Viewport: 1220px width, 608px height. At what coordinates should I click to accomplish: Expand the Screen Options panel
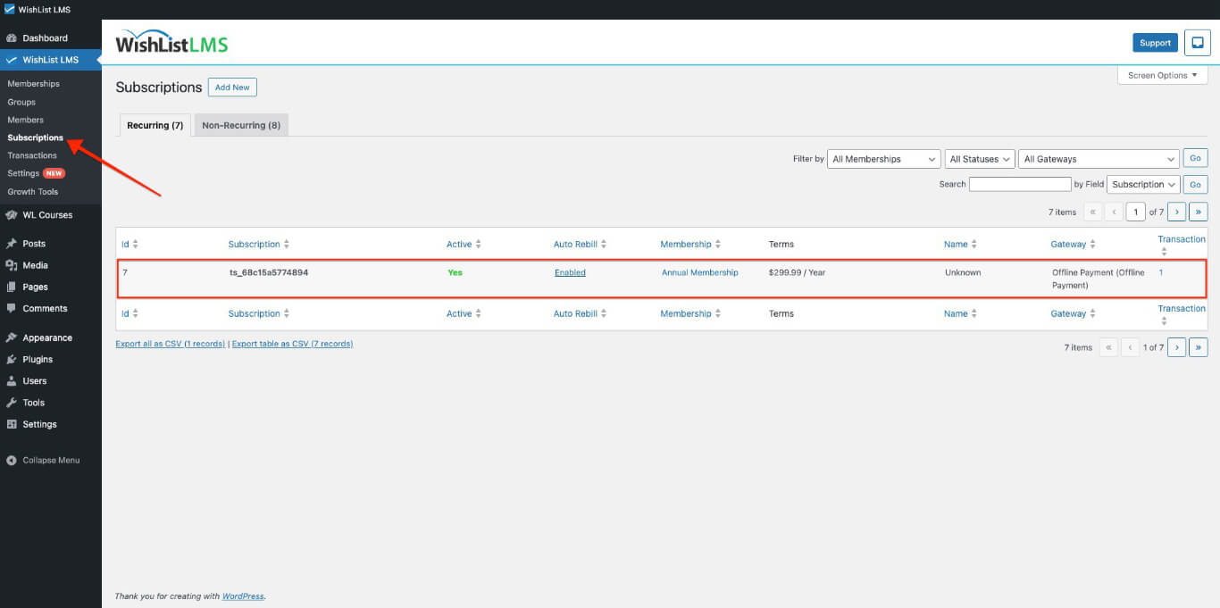click(1161, 75)
